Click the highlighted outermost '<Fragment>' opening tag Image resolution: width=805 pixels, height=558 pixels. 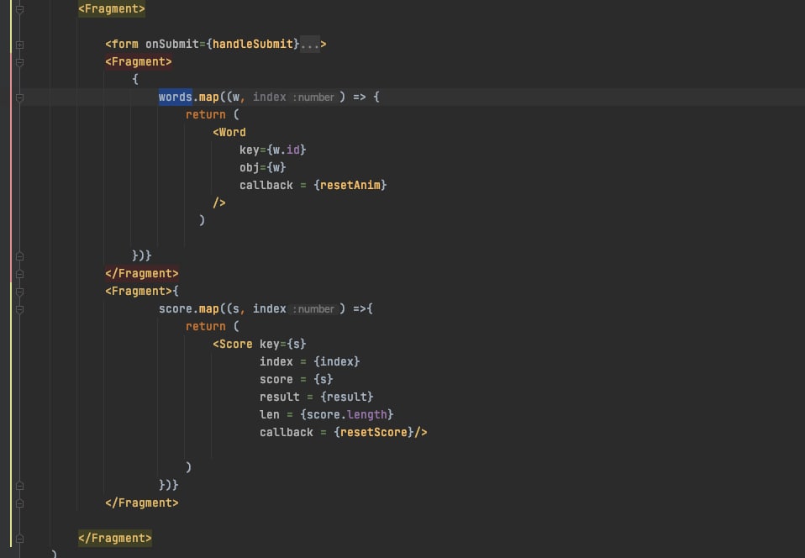[x=112, y=8]
